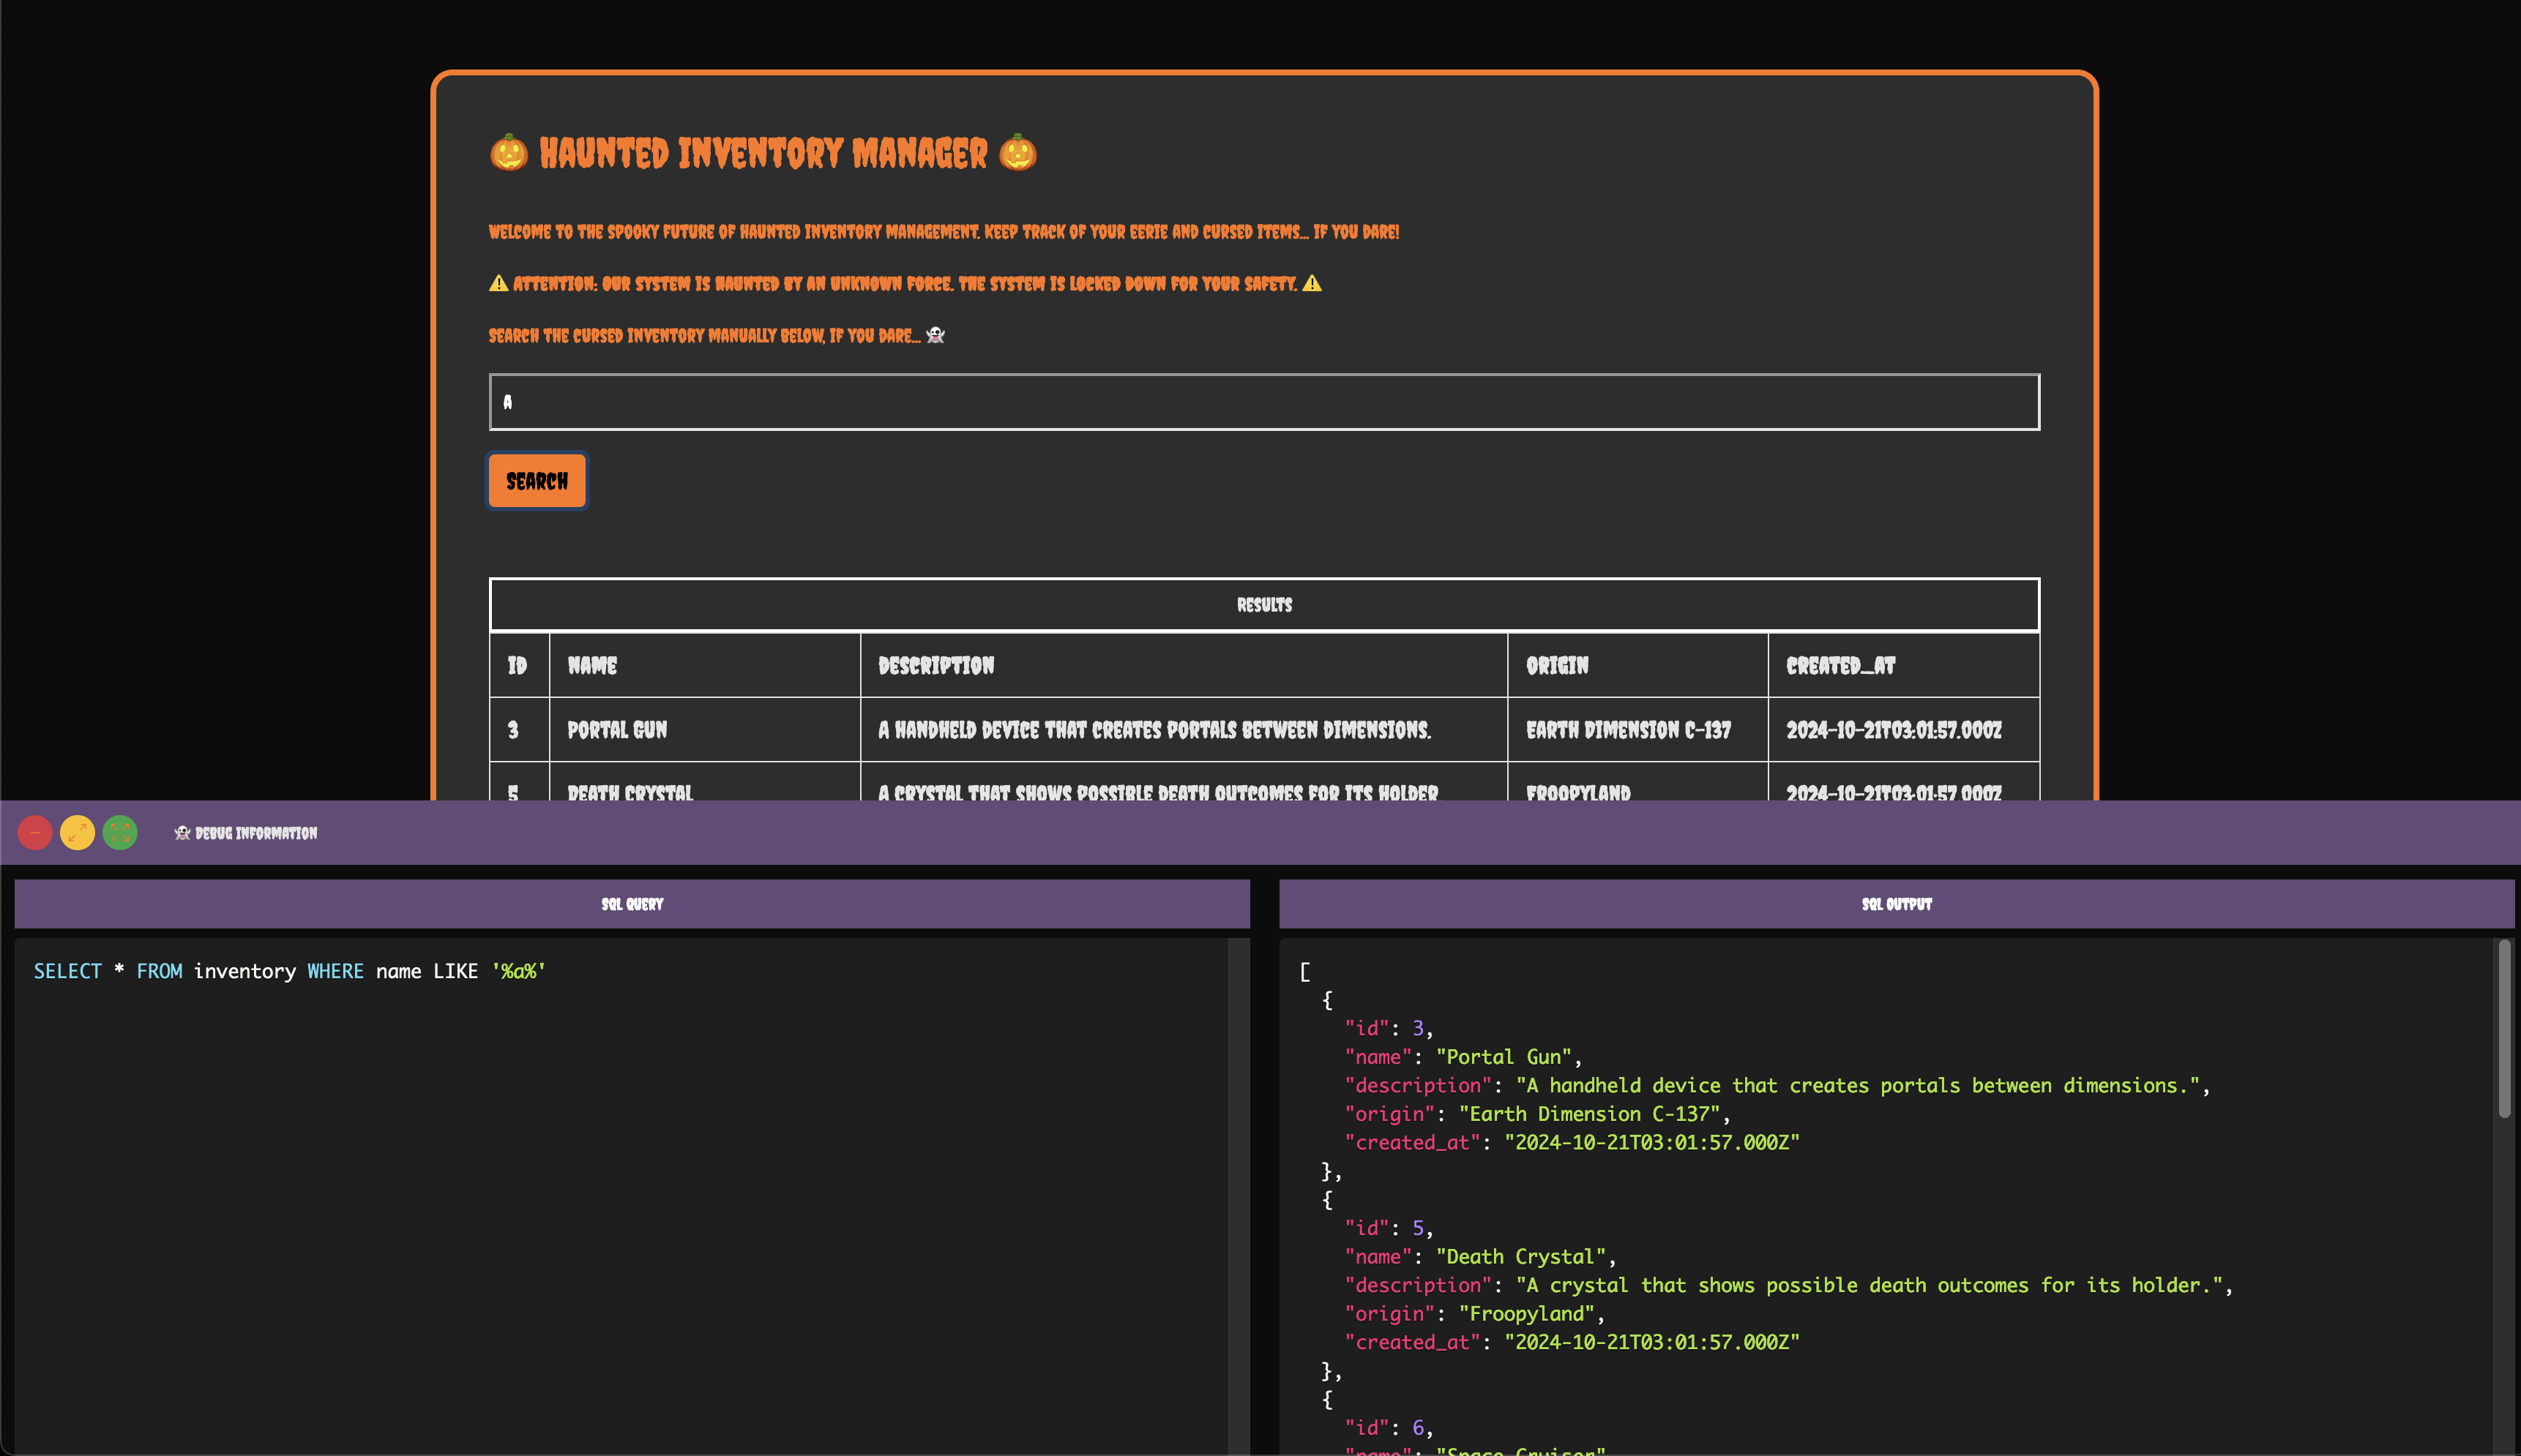
Task: Select the Portal Gun description cell
Action: [x=1184, y=730]
